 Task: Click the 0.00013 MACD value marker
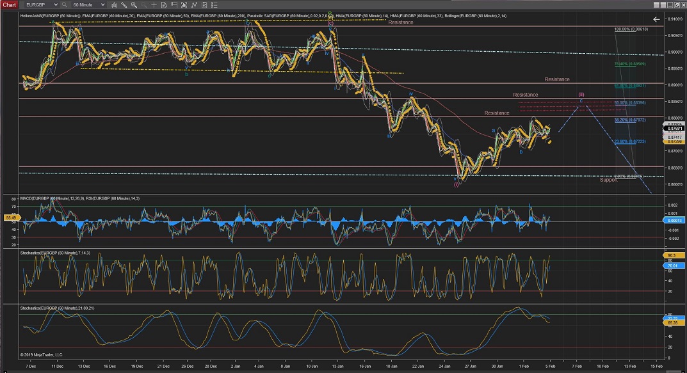tap(675, 221)
